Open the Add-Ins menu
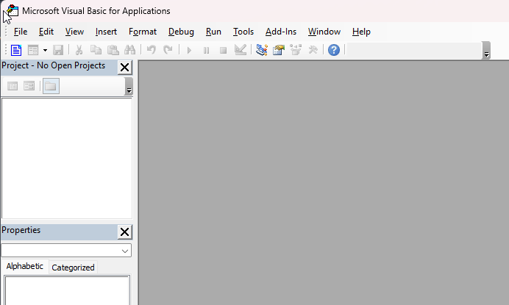This screenshot has height=305, width=509. point(281,32)
